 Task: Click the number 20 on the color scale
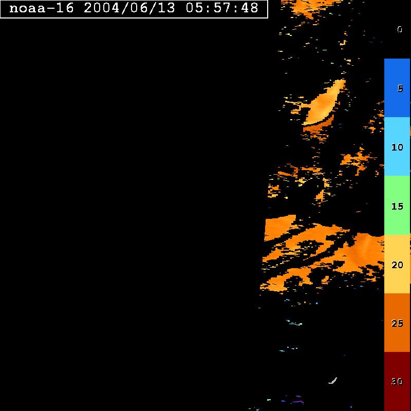click(397, 265)
